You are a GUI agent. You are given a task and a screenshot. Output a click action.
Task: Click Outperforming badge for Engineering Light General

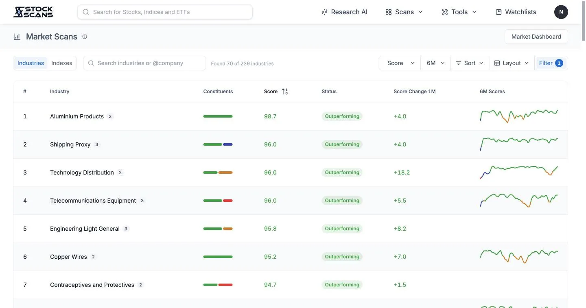tap(342, 229)
